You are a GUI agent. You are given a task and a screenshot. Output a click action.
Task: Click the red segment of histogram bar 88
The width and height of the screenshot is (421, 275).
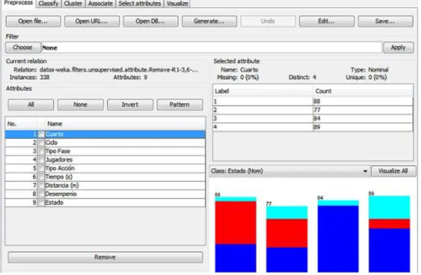pyautogui.click(x=235, y=223)
